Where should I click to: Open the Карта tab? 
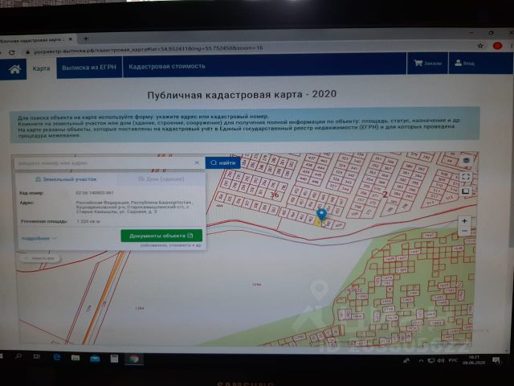[x=41, y=68]
